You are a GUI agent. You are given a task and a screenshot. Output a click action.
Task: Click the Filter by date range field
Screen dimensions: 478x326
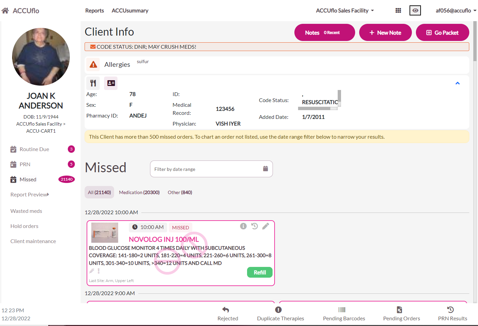click(x=211, y=169)
